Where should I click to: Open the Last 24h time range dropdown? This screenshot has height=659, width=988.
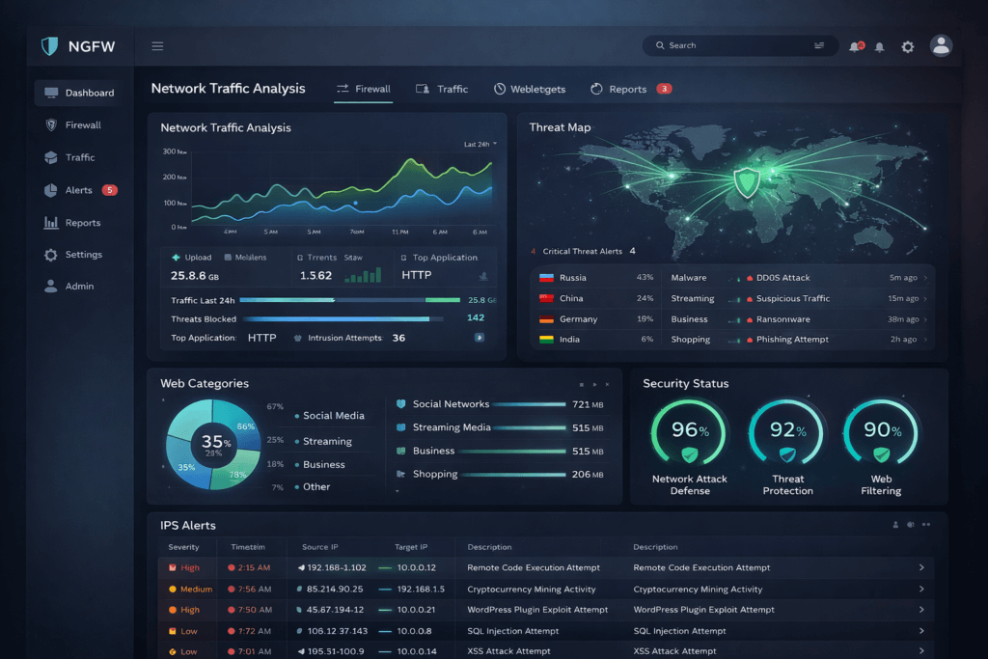click(x=480, y=144)
